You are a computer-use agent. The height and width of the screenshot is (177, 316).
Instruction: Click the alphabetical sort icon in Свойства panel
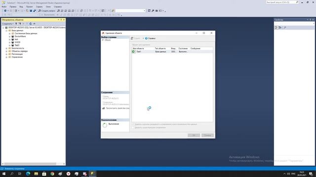click(x=280, y=28)
